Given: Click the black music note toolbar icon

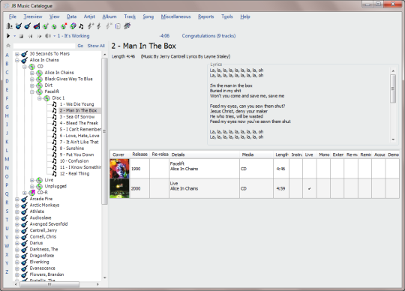Looking at the screenshot, I should 81,26.
